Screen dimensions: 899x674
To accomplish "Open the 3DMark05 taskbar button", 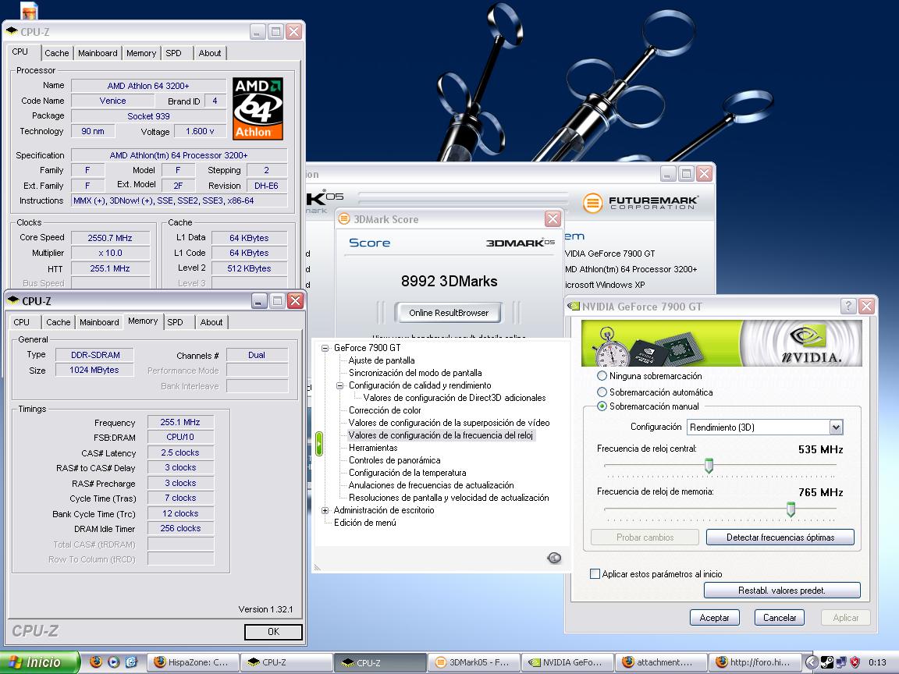I will coord(473,662).
